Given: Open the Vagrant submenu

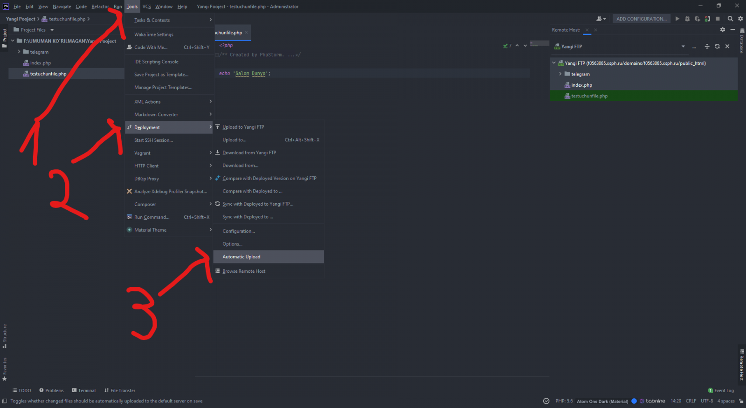Looking at the screenshot, I should pyautogui.click(x=169, y=153).
